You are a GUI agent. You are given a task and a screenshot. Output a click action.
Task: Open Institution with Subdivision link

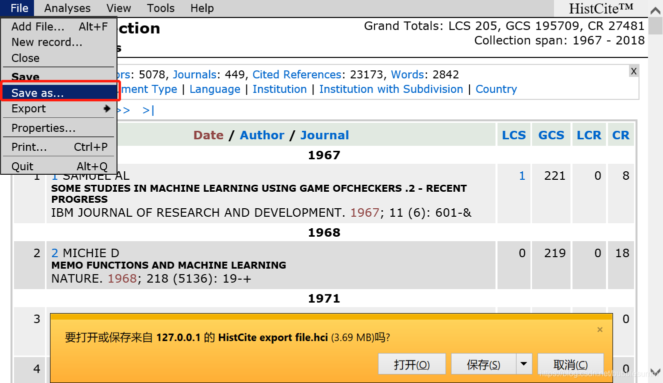coord(391,89)
